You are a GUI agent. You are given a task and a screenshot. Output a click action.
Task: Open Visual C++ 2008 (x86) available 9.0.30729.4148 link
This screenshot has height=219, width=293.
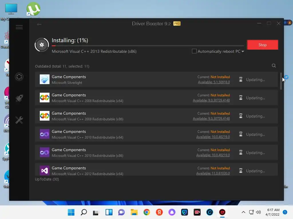(x=211, y=118)
